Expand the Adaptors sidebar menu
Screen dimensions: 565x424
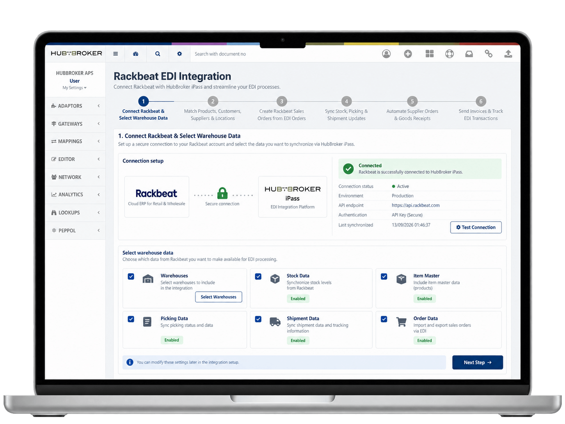75,106
